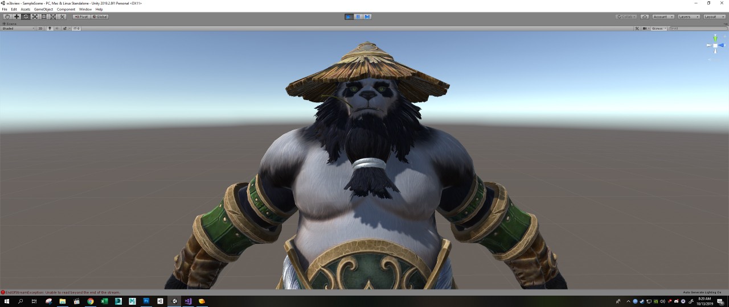Viewport: 729px width, 307px height.
Task: Toggle Pivot/Center handle position
Action: point(81,16)
